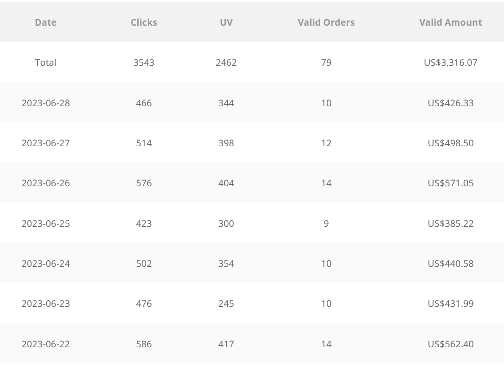
Task: Select the 2023-06-26 date cell
Action: (x=46, y=183)
